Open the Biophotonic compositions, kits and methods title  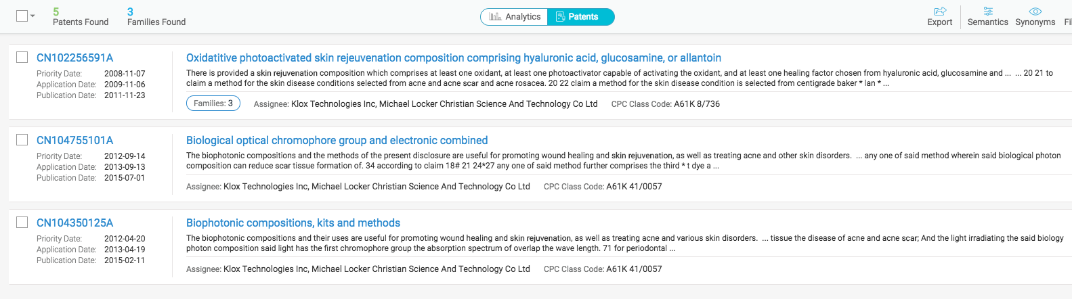click(x=293, y=223)
